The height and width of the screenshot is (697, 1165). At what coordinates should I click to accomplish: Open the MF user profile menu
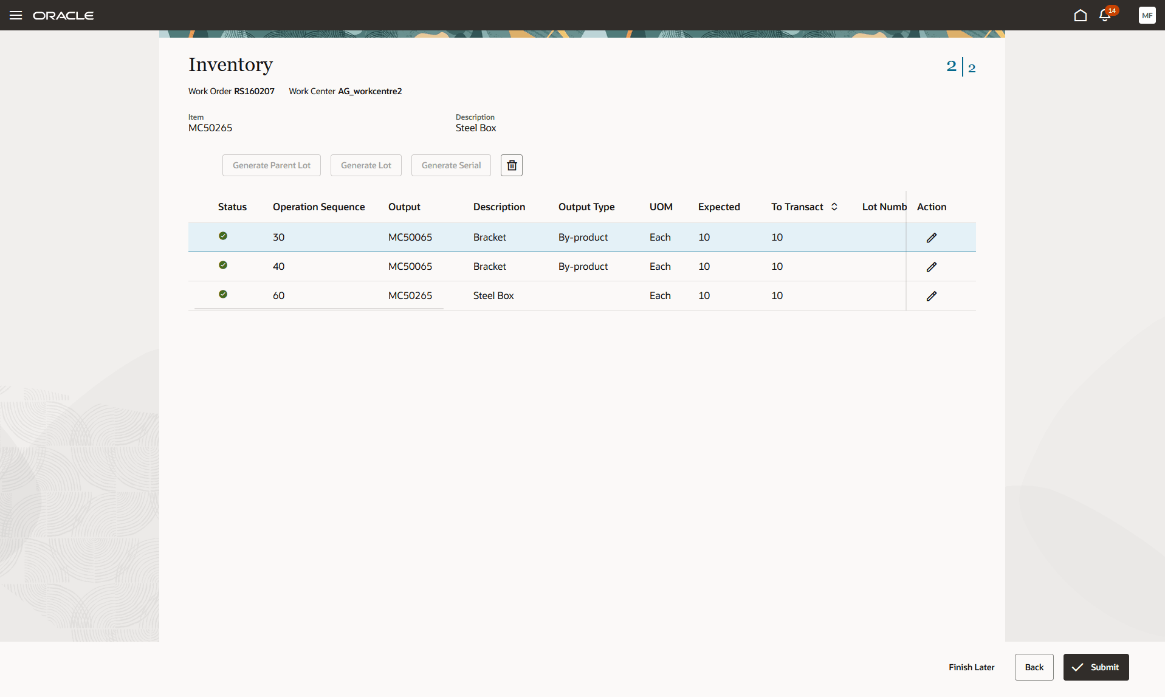pos(1147,15)
